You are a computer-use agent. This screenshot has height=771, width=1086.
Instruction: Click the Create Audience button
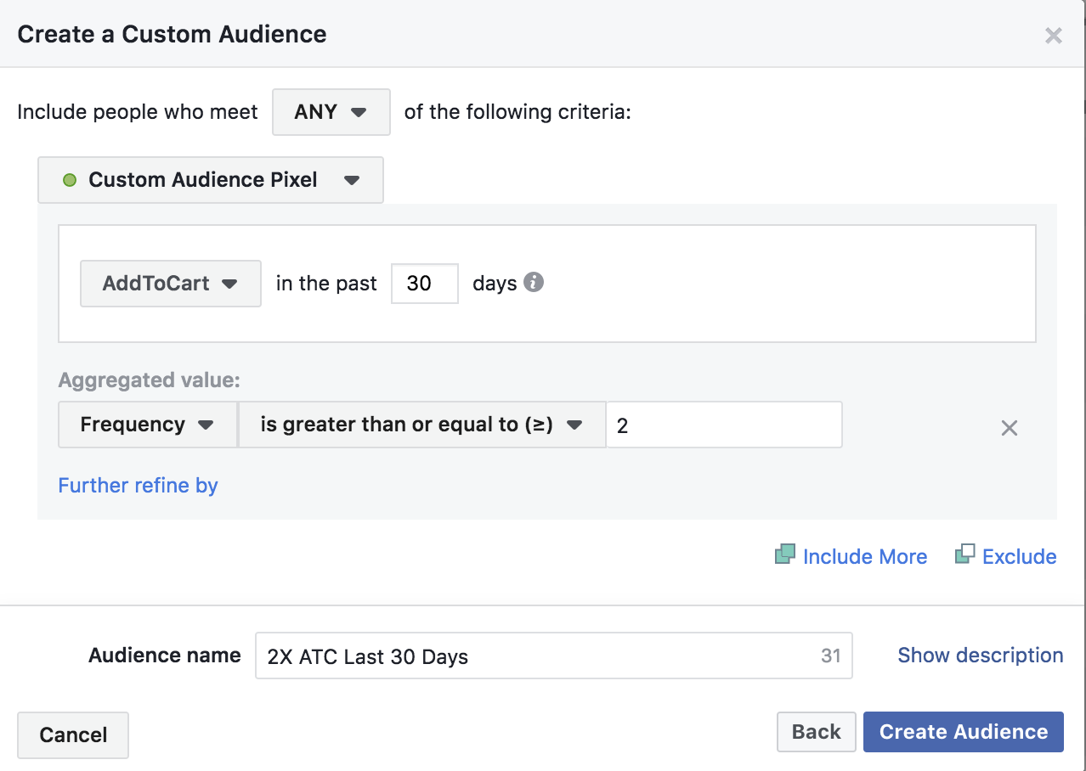[964, 732]
